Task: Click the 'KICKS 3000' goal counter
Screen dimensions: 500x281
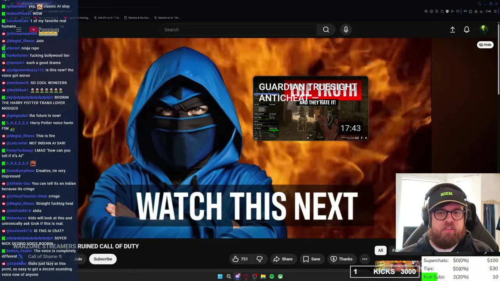Action: coord(385,272)
